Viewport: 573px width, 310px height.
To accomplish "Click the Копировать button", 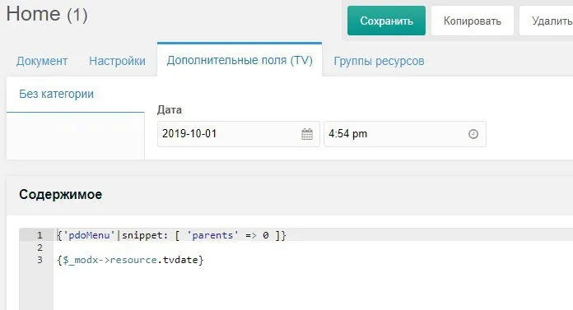I will 472,21.
